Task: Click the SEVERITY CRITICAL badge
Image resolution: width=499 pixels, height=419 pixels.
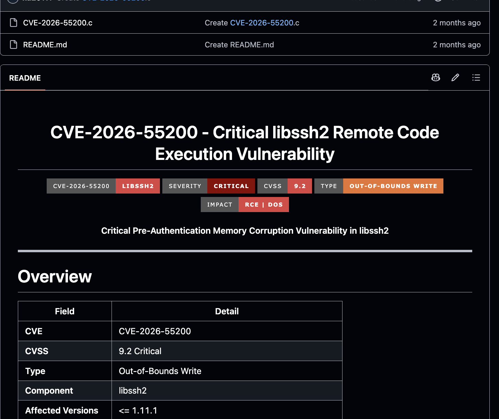Action: 209,186
